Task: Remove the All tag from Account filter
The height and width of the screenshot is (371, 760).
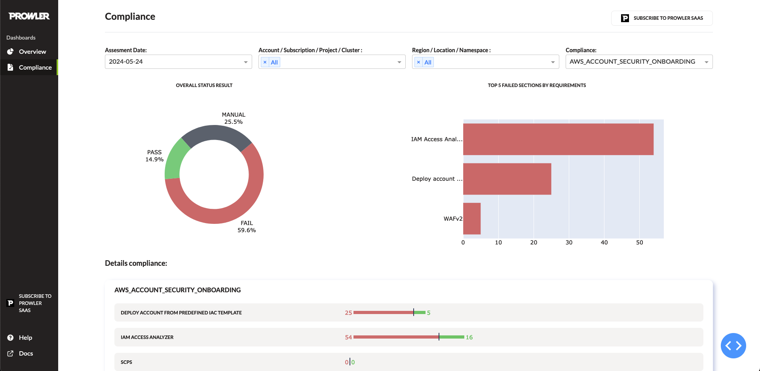Action: [265, 62]
